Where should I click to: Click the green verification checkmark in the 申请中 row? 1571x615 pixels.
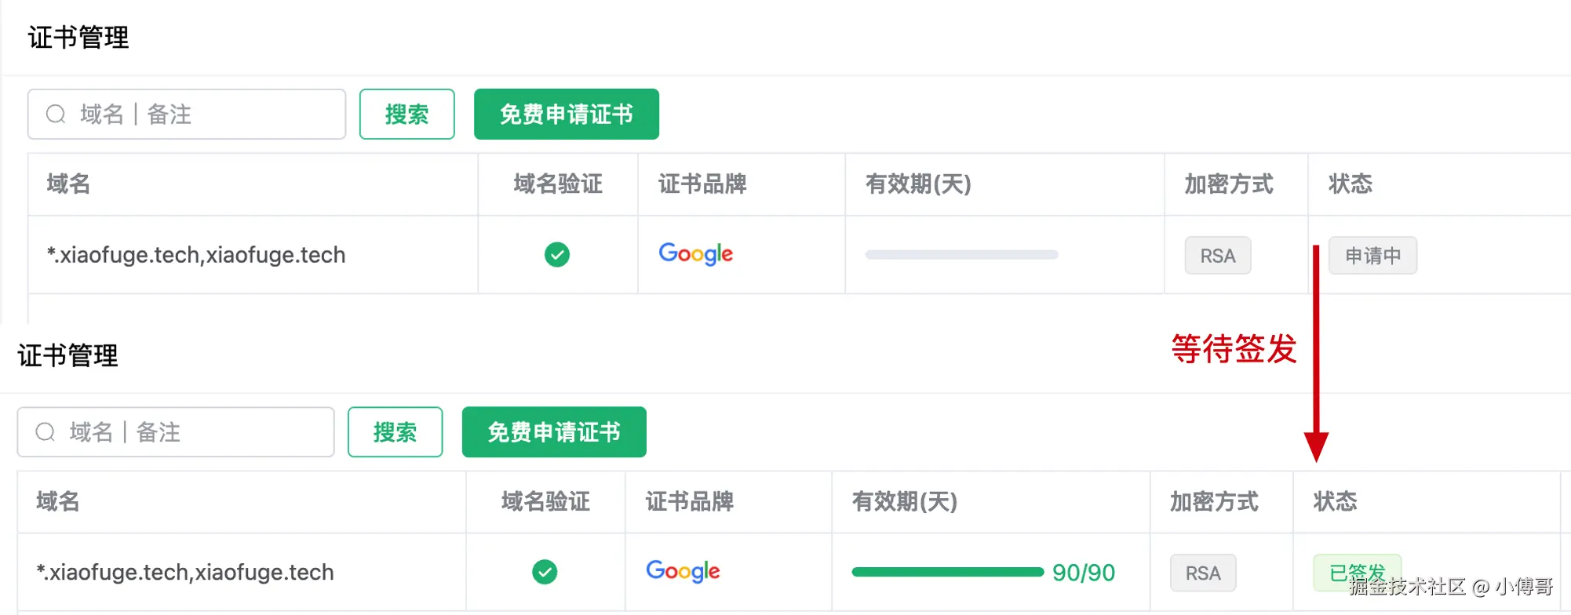pyautogui.click(x=557, y=255)
